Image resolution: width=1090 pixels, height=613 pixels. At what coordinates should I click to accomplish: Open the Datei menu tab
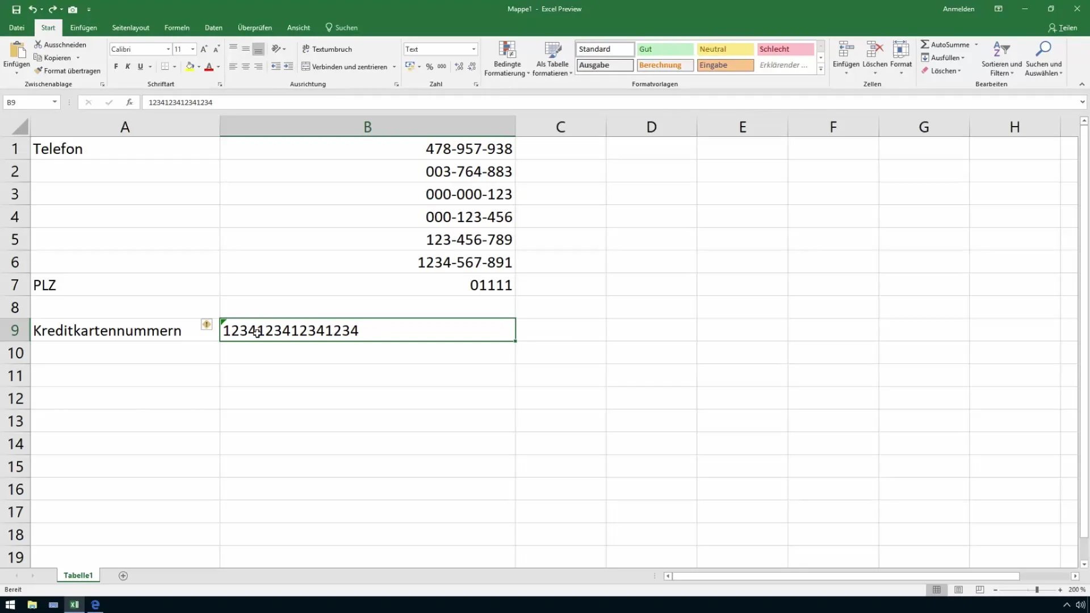pos(16,27)
